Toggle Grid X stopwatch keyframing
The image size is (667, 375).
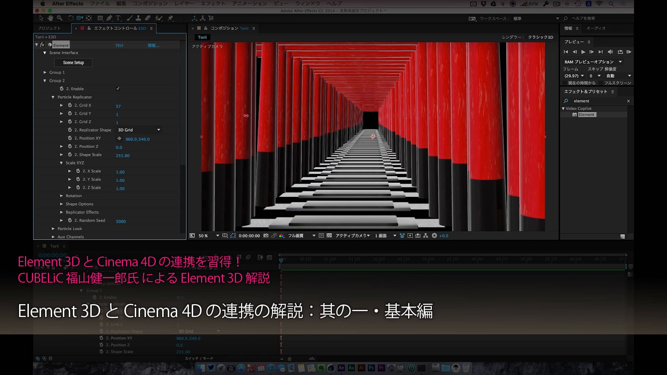pos(70,105)
